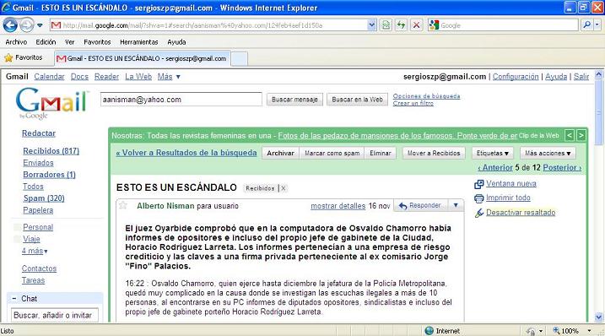
Task: Click the red Stop loading icon
Action: pos(416,25)
